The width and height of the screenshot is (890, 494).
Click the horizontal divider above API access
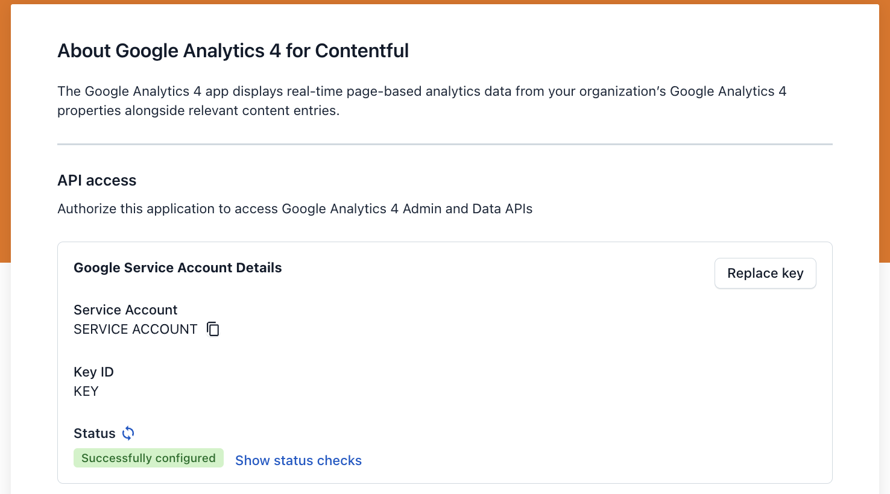444,145
